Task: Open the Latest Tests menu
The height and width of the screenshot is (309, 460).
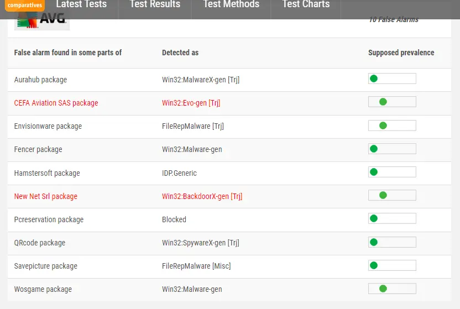Action: (81, 4)
